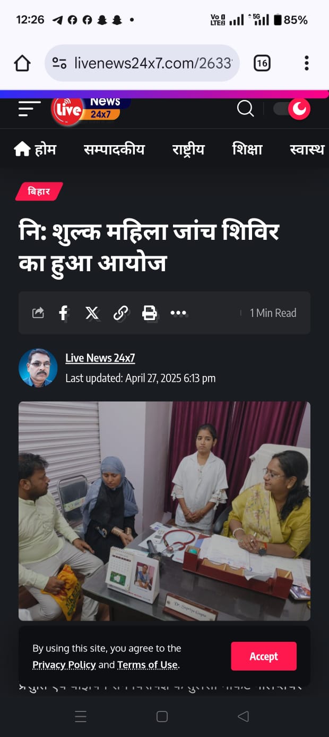Open the article's health camp photo
The height and width of the screenshot is (737, 329).
[x=164, y=511]
